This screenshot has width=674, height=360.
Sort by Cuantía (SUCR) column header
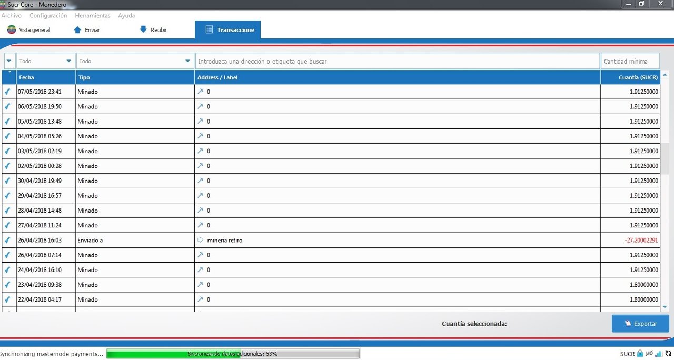click(630, 77)
